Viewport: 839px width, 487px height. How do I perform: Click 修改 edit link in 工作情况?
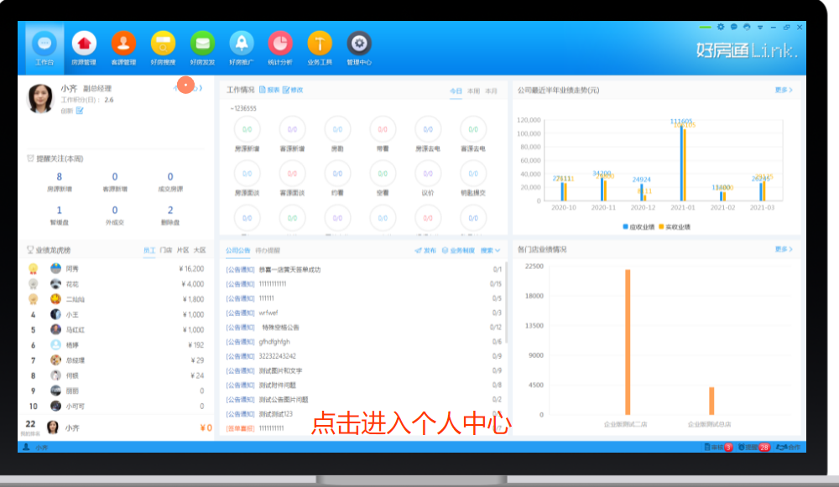tap(293, 90)
